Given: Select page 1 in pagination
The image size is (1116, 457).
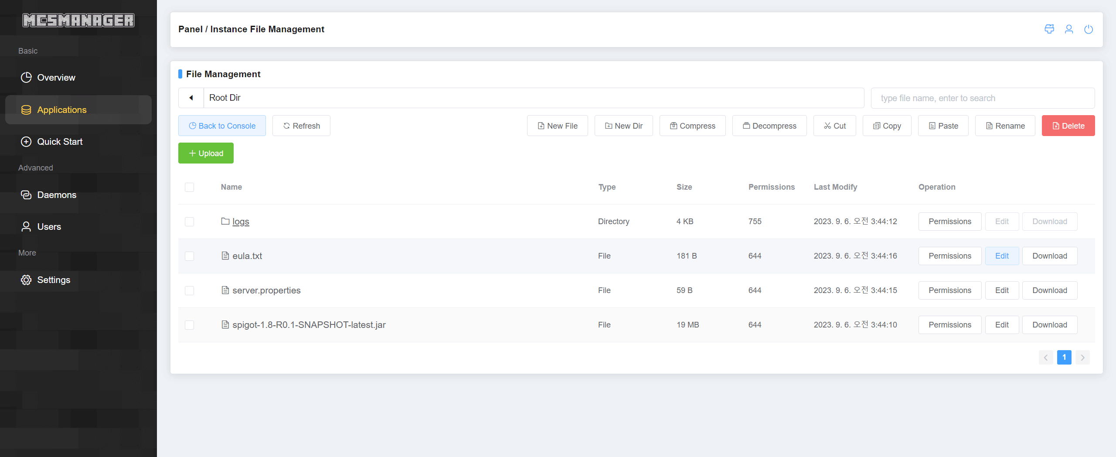Looking at the screenshot, I should (x=1064, y=358).
